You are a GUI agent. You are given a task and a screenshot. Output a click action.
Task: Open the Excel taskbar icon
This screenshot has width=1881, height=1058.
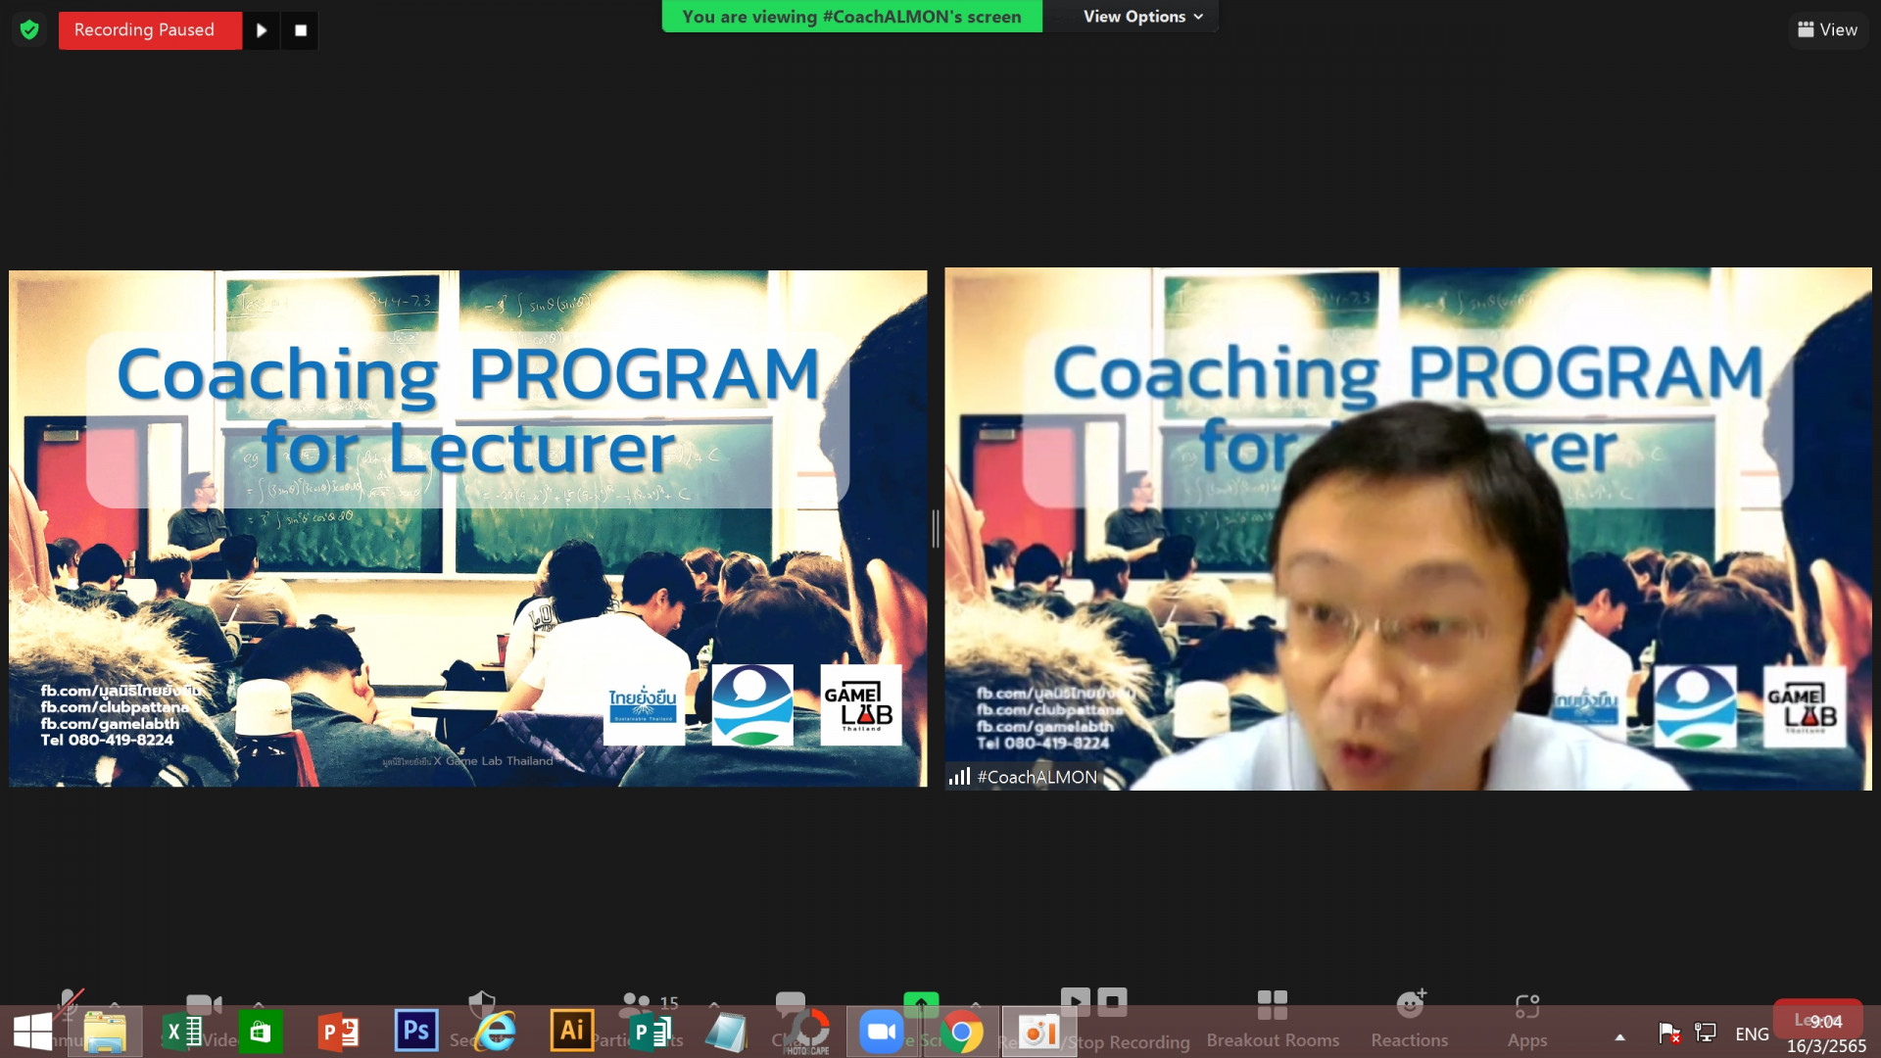[x=182, y=1033]
